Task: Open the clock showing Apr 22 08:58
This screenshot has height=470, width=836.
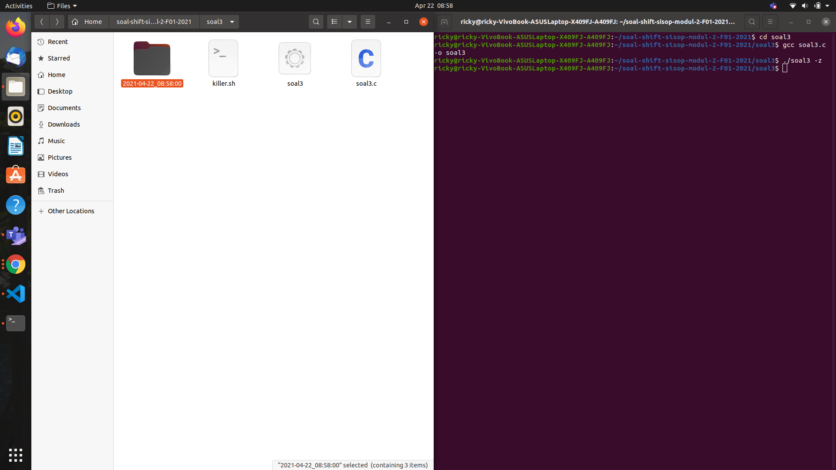Action: click(x=434, y=6)
